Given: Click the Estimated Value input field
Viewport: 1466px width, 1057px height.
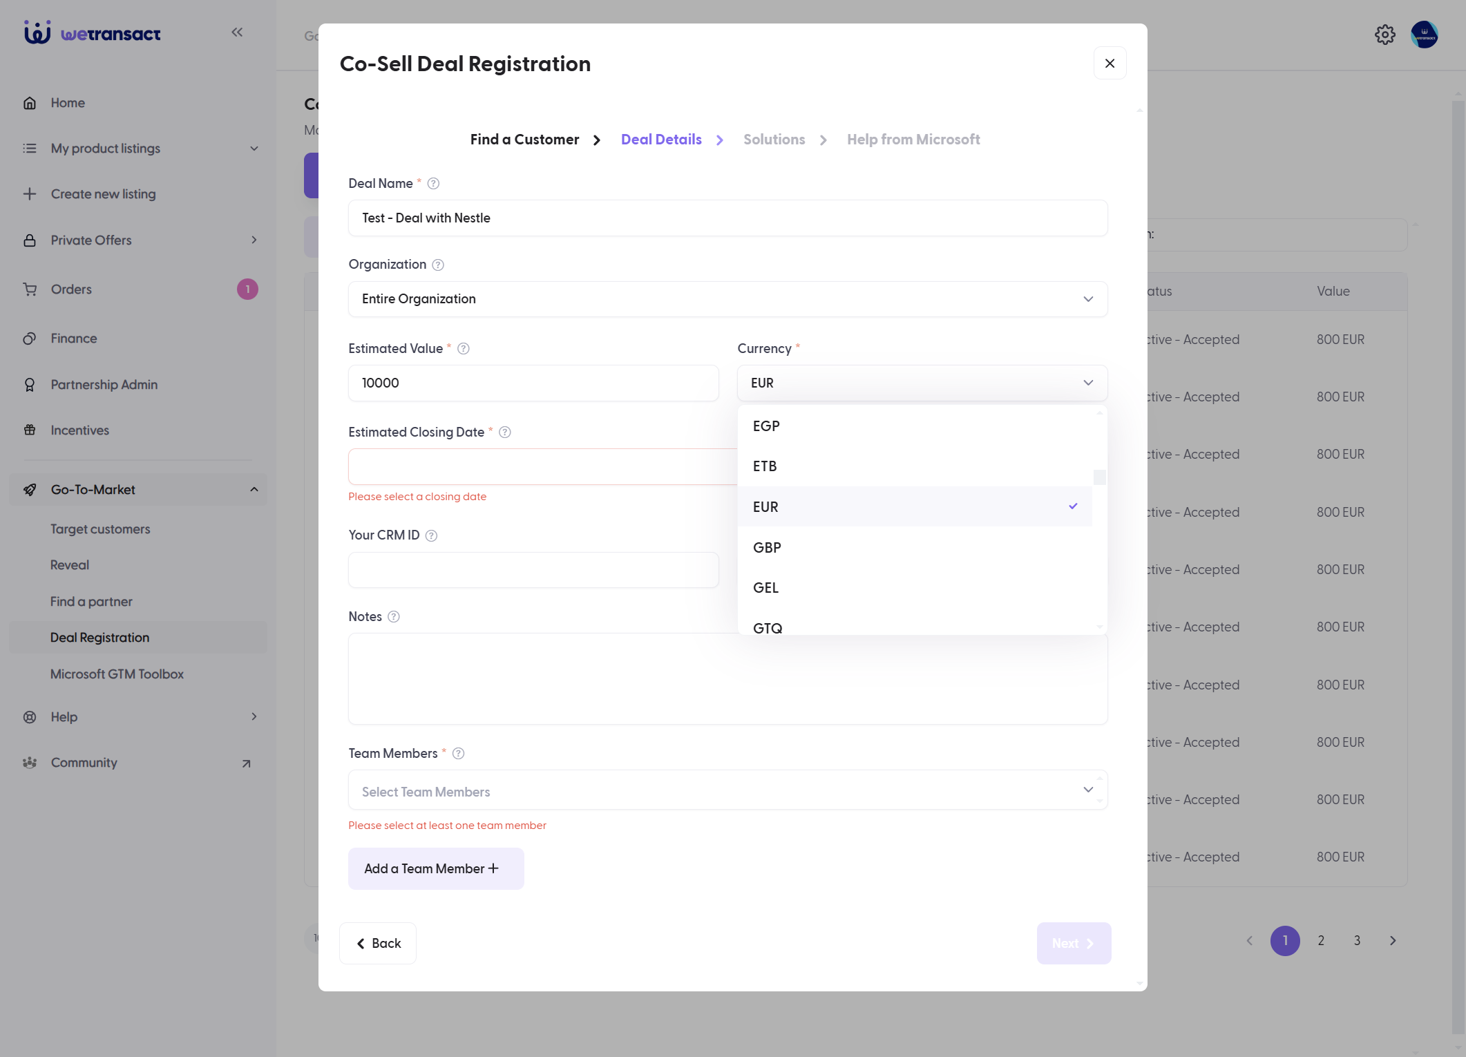Looking at the screenshot, I should 533,383.
